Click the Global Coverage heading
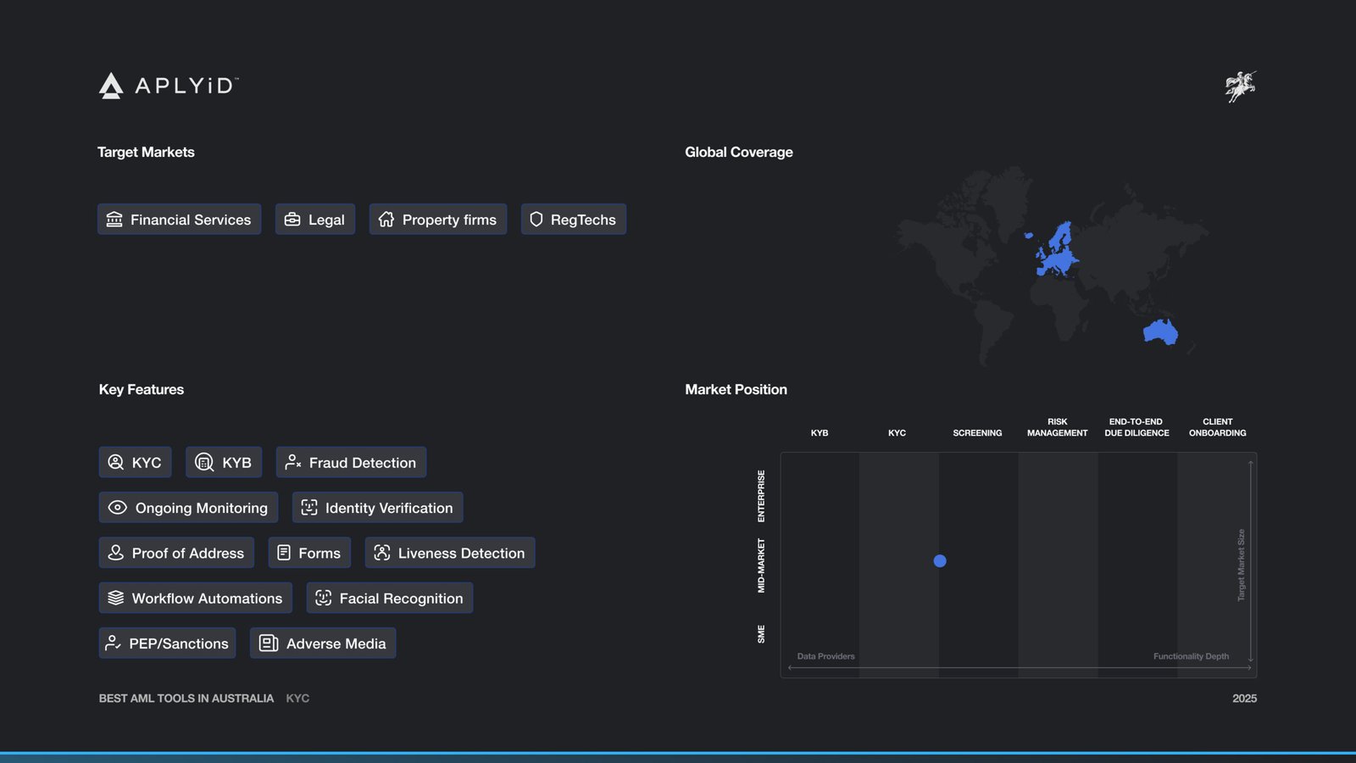 [x=739, y=152]
